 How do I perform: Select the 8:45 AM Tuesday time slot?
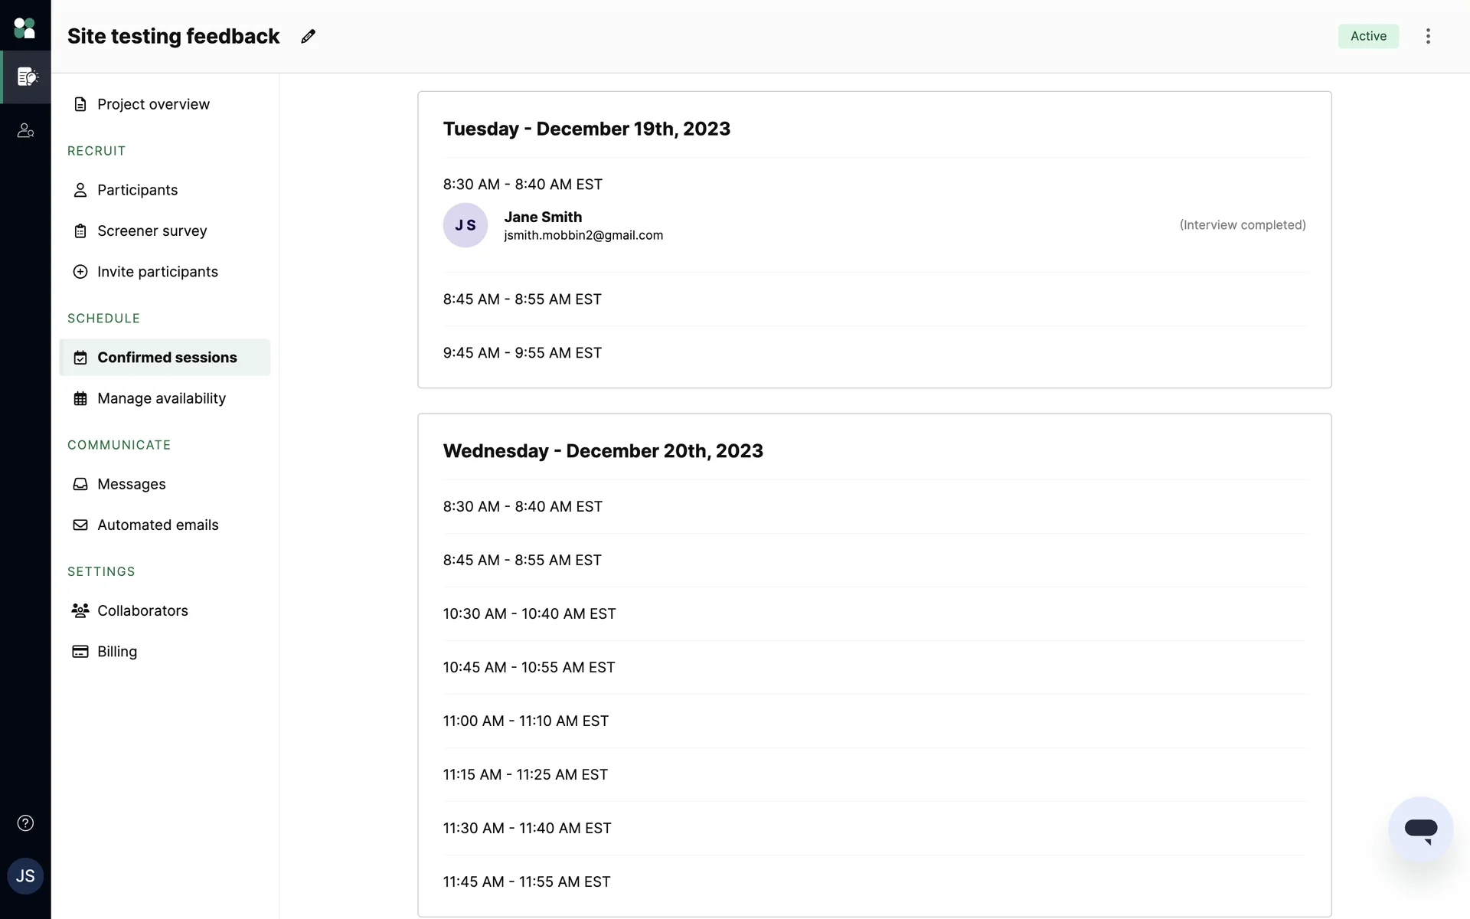[522, 299]
